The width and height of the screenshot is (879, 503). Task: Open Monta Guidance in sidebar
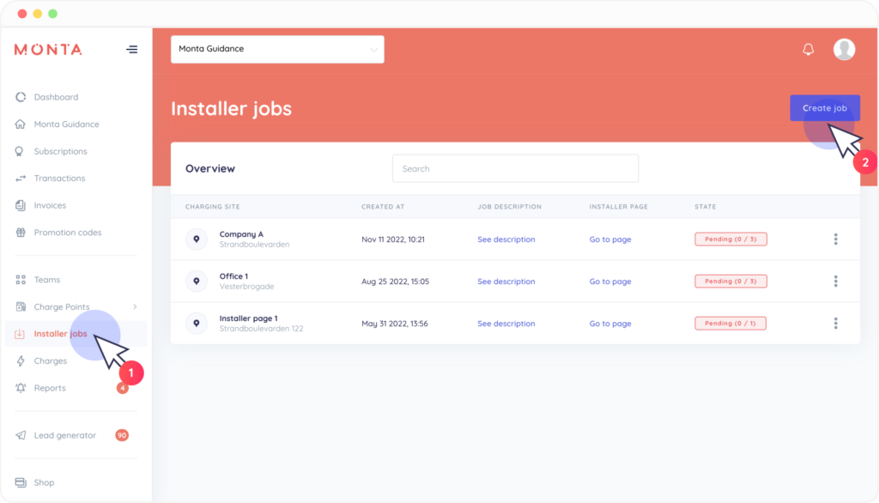66,124
